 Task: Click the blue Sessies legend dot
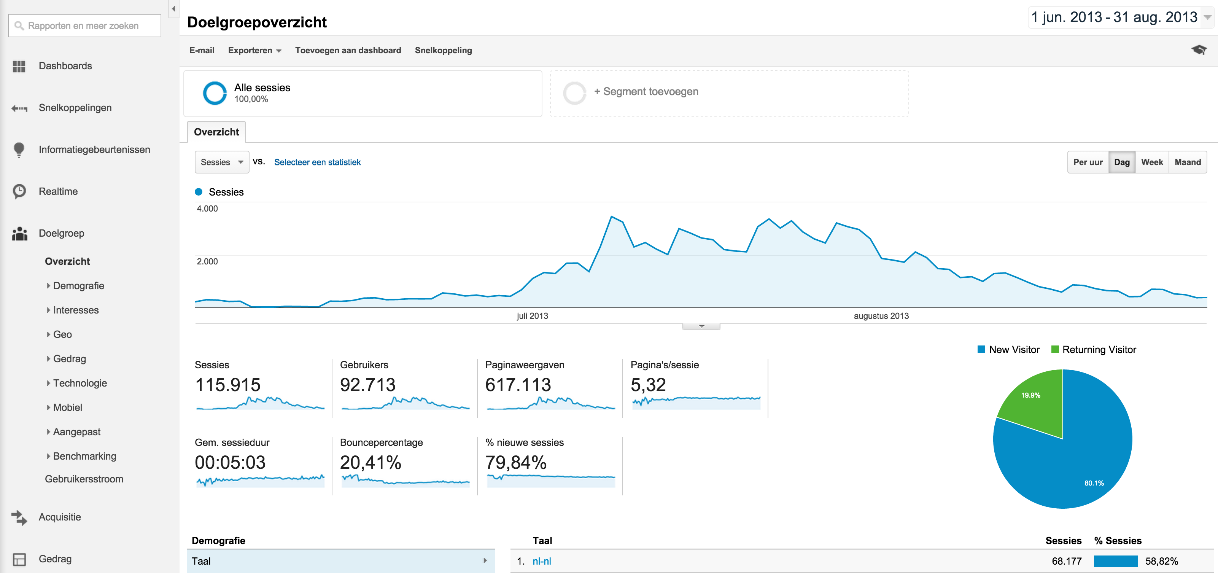click(x=199, y=192)
